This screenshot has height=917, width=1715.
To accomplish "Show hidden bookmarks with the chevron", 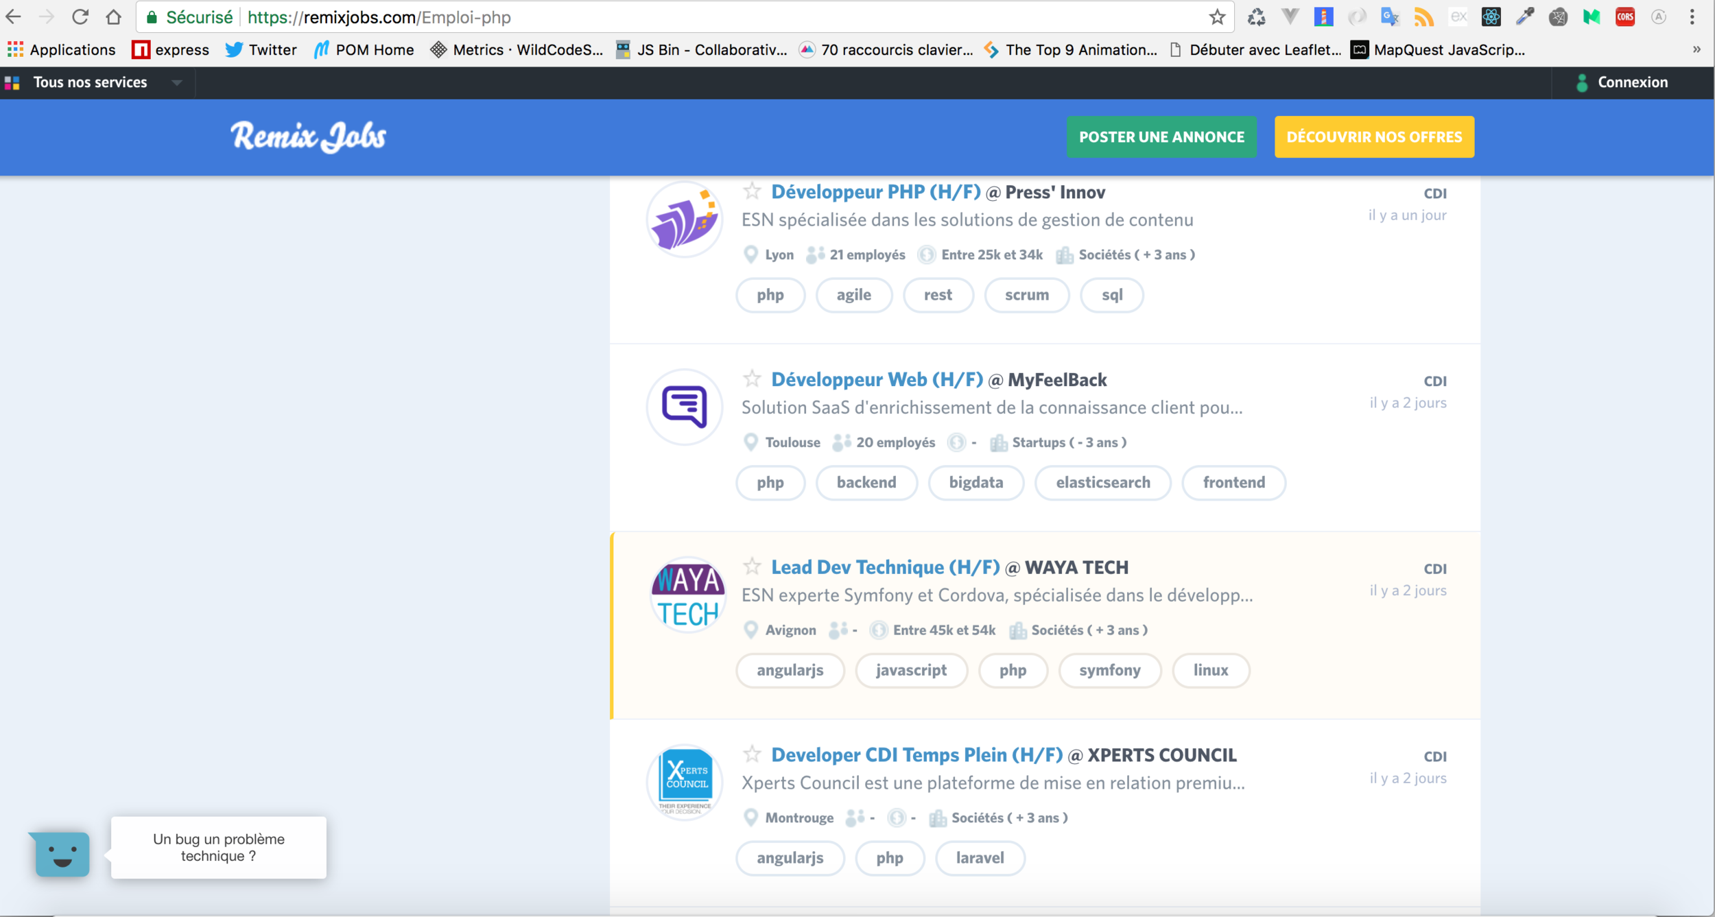I will pos(1696,49).
